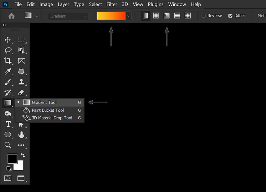
Task: Activate the Horizontal Type tool
Action: coord(8,124)
